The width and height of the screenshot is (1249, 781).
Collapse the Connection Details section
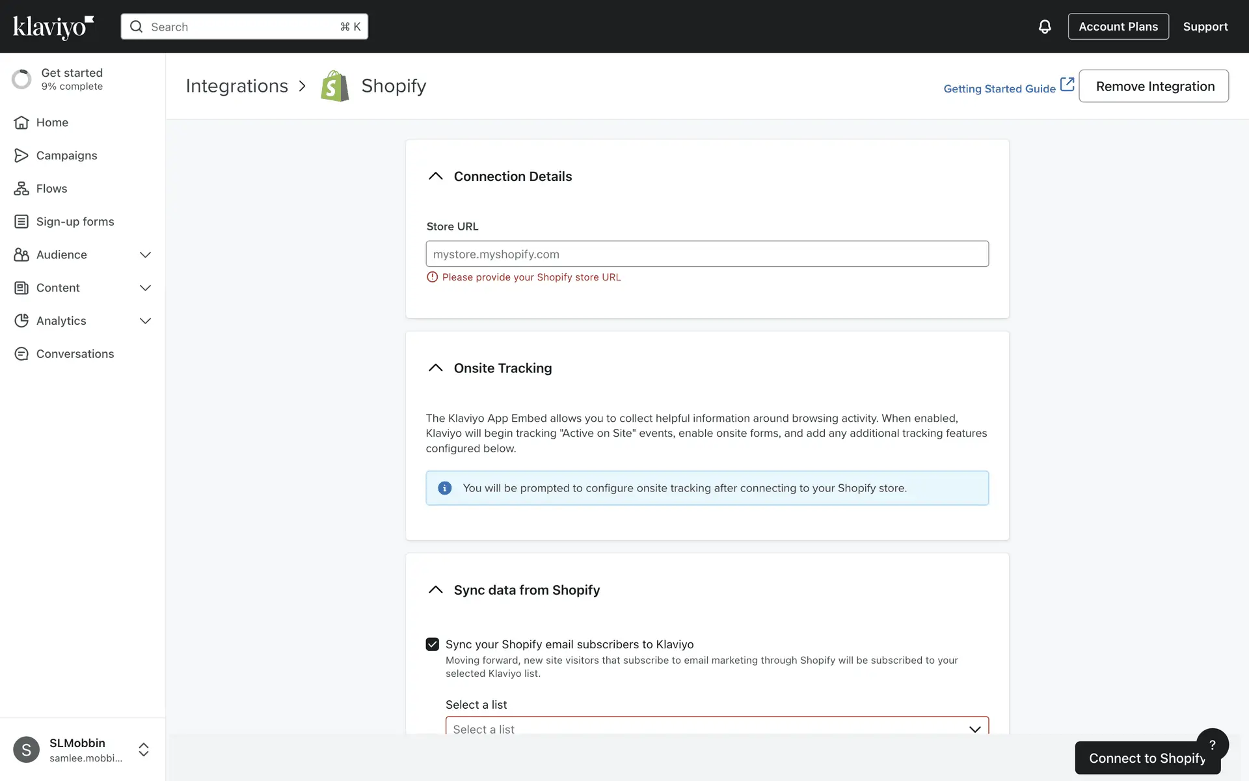(435, 176)
